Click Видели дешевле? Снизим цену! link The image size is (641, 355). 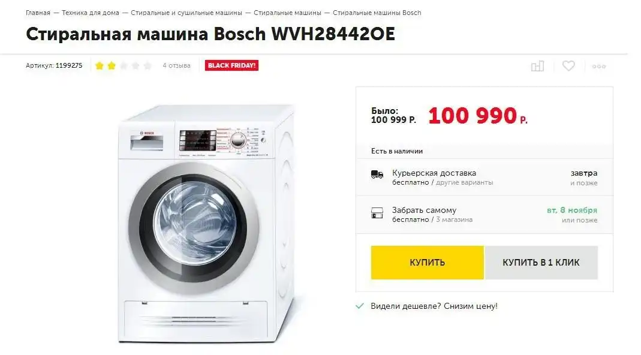pos(434,306)
